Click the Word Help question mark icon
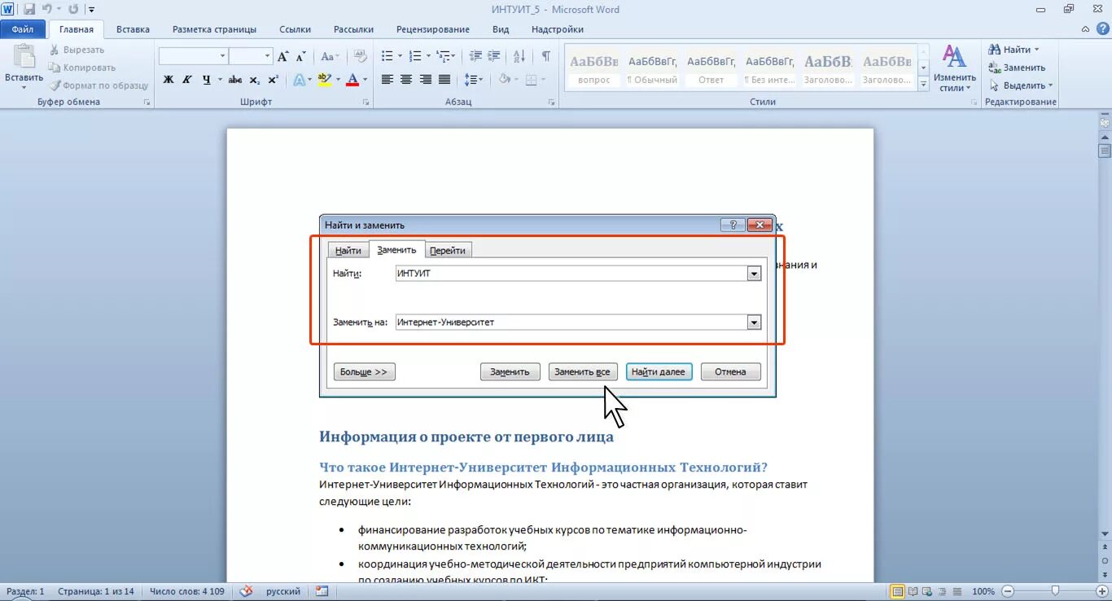The image size is (1112, 601). click(1102, 29)
